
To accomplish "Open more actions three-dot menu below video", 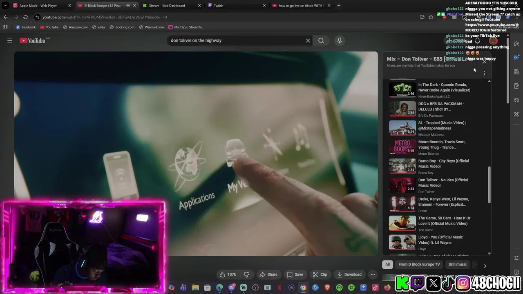I will coord(373,274).
